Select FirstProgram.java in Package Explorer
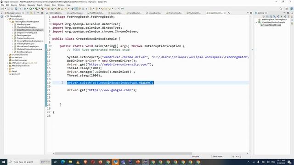Screen dimensions: 294x165 pyautogui.click(x=24, y=36)
